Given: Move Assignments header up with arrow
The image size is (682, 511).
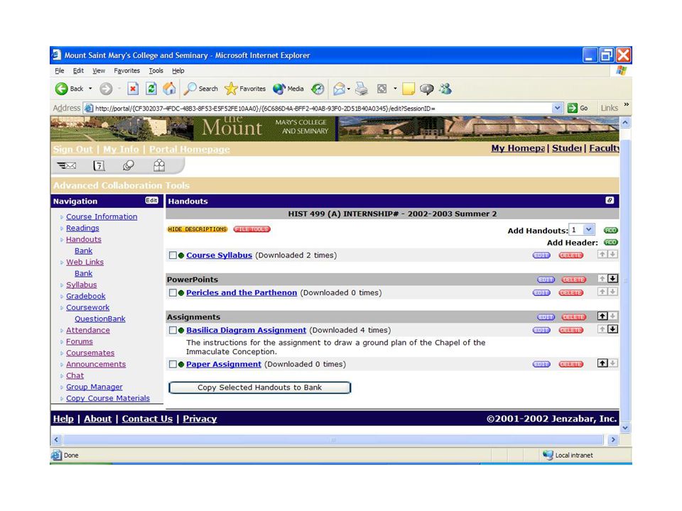Looking at the screenshot, I should 602,316.
